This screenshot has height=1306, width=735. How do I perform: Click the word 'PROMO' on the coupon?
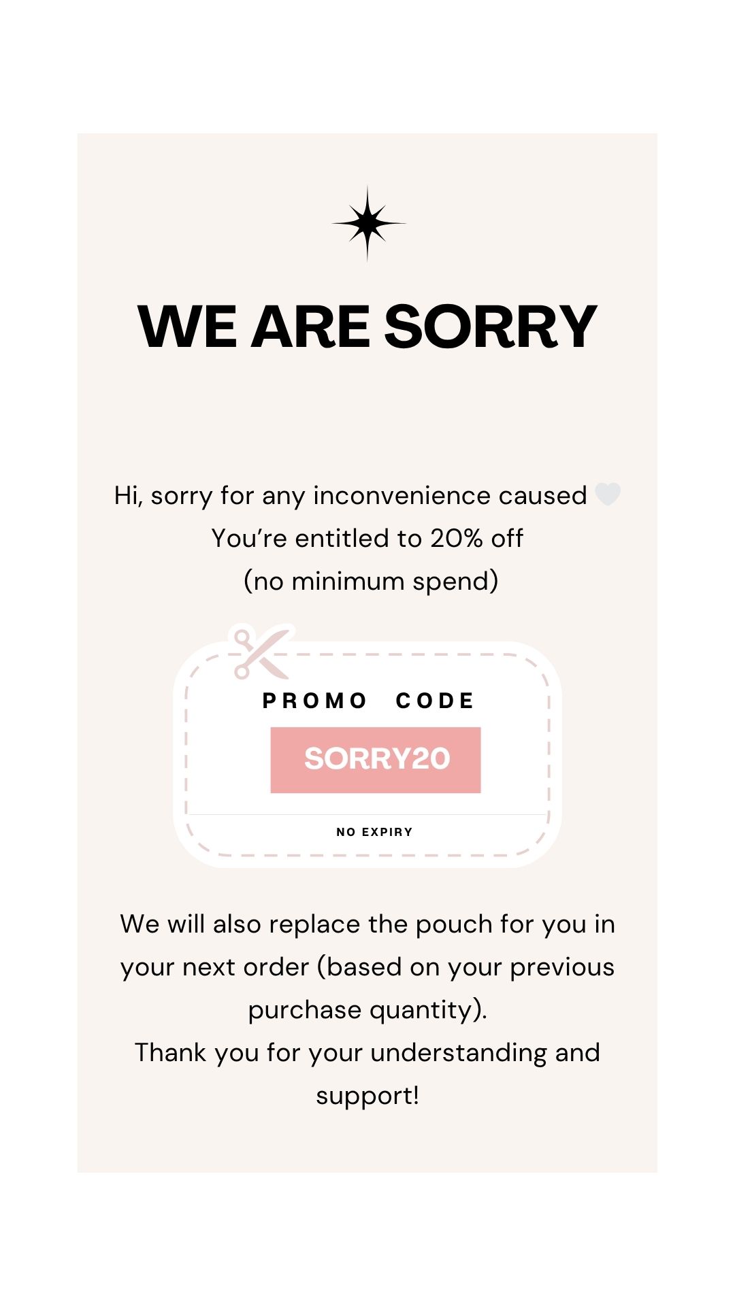point(314,701)
